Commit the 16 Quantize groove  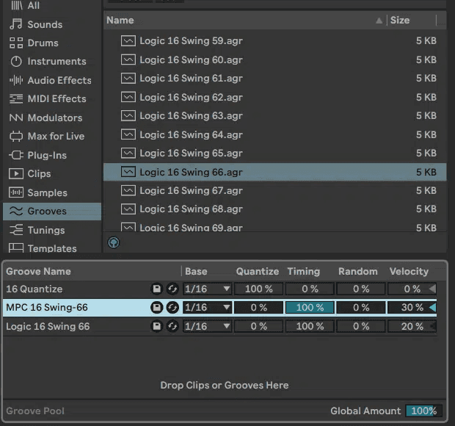click(172, 289)
